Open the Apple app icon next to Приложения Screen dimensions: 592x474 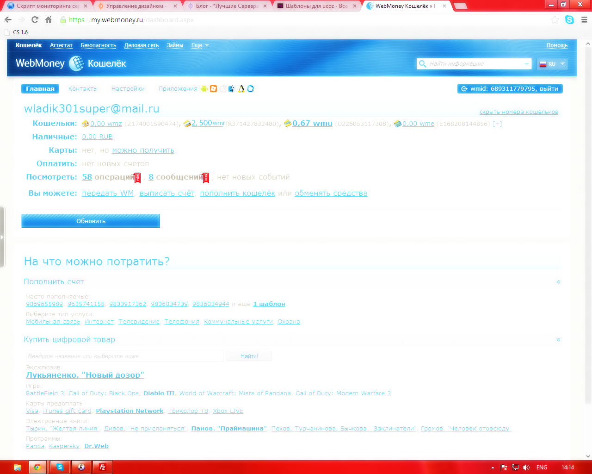[x=222, y=89]
